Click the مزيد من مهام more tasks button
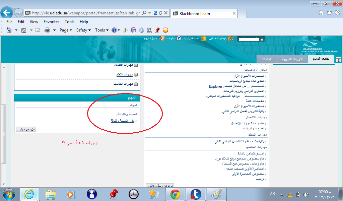343x201 pixels. (26, 129)
